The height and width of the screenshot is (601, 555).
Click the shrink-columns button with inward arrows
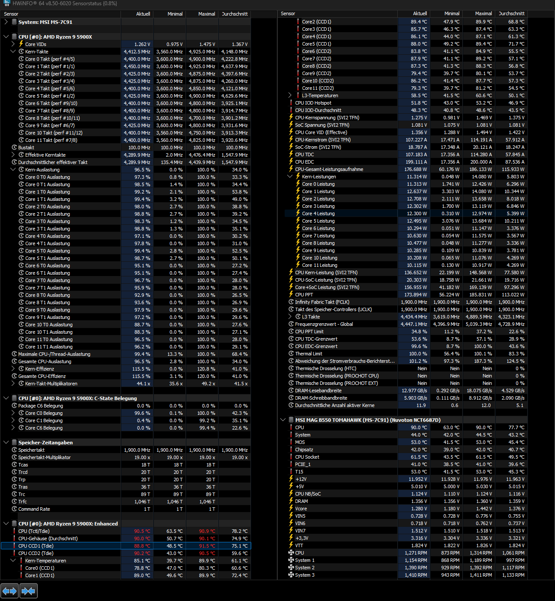(x=29, y=591)
